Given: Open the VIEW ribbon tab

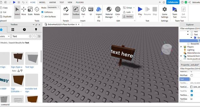Looking at the screenshot, I should (70, 2).
